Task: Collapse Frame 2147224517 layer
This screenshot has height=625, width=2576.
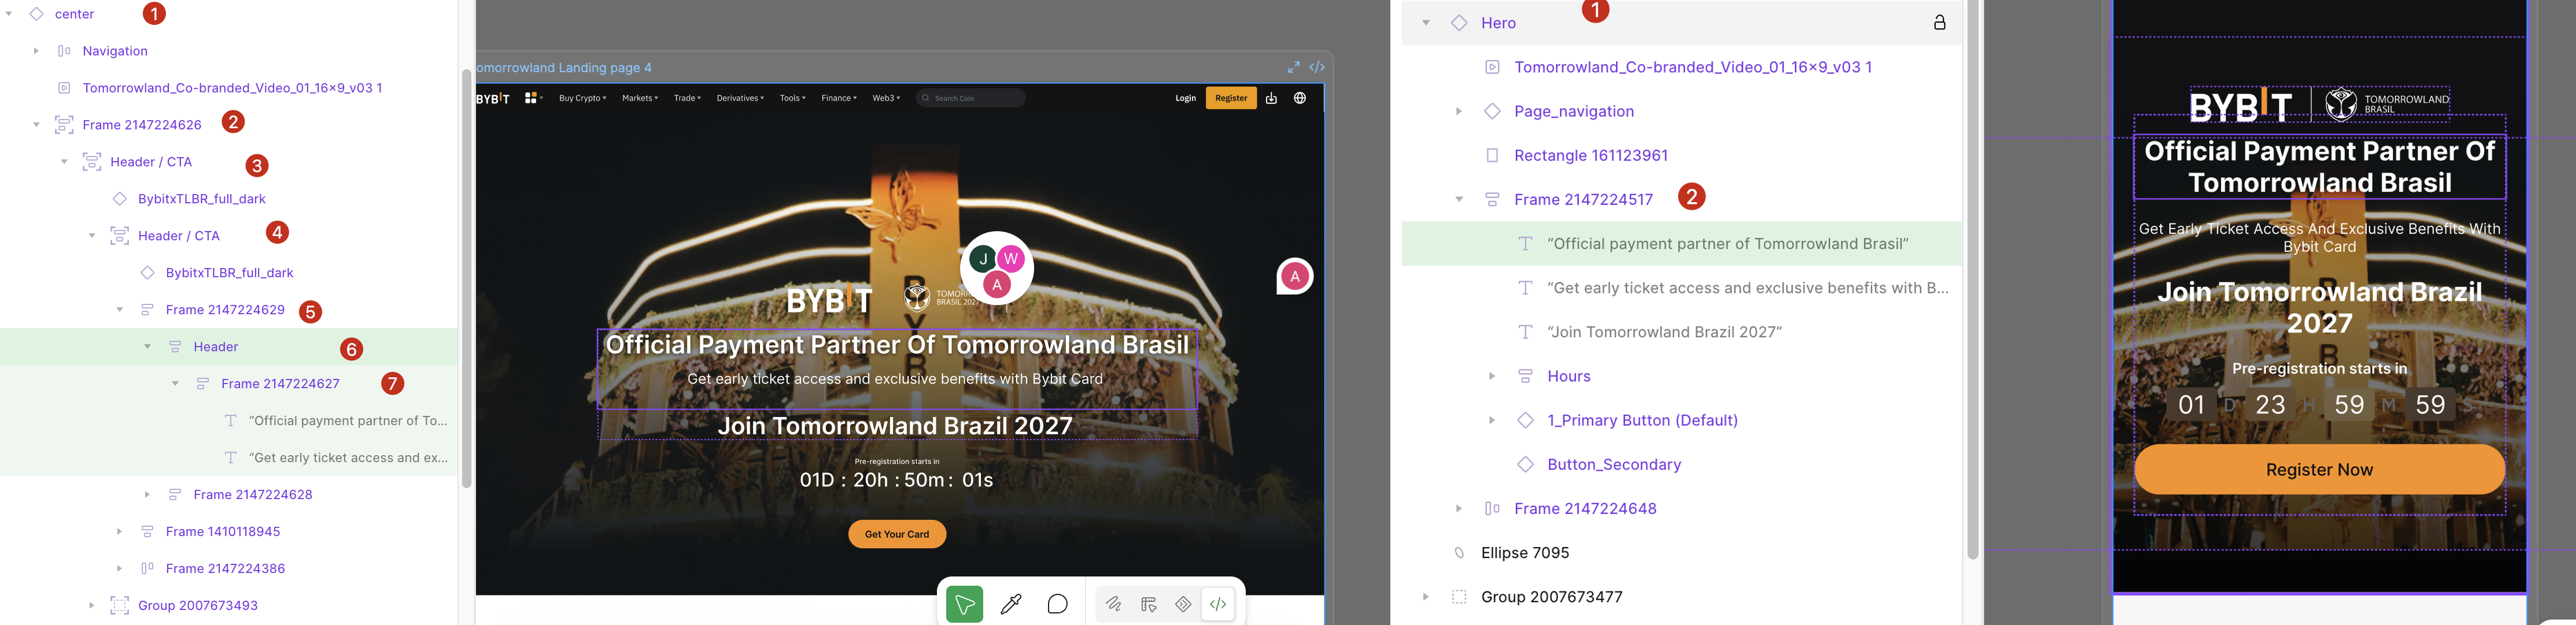Action: [x=1458, y=200]
